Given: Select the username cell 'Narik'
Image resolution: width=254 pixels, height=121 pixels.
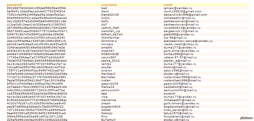Looking at the screenshot, I should (x=105, y=11).
